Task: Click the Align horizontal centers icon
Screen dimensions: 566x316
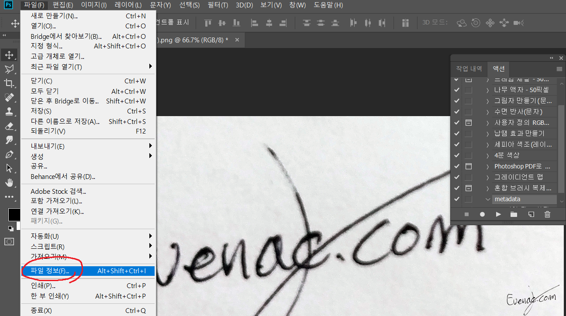Action: click(269, 23)
